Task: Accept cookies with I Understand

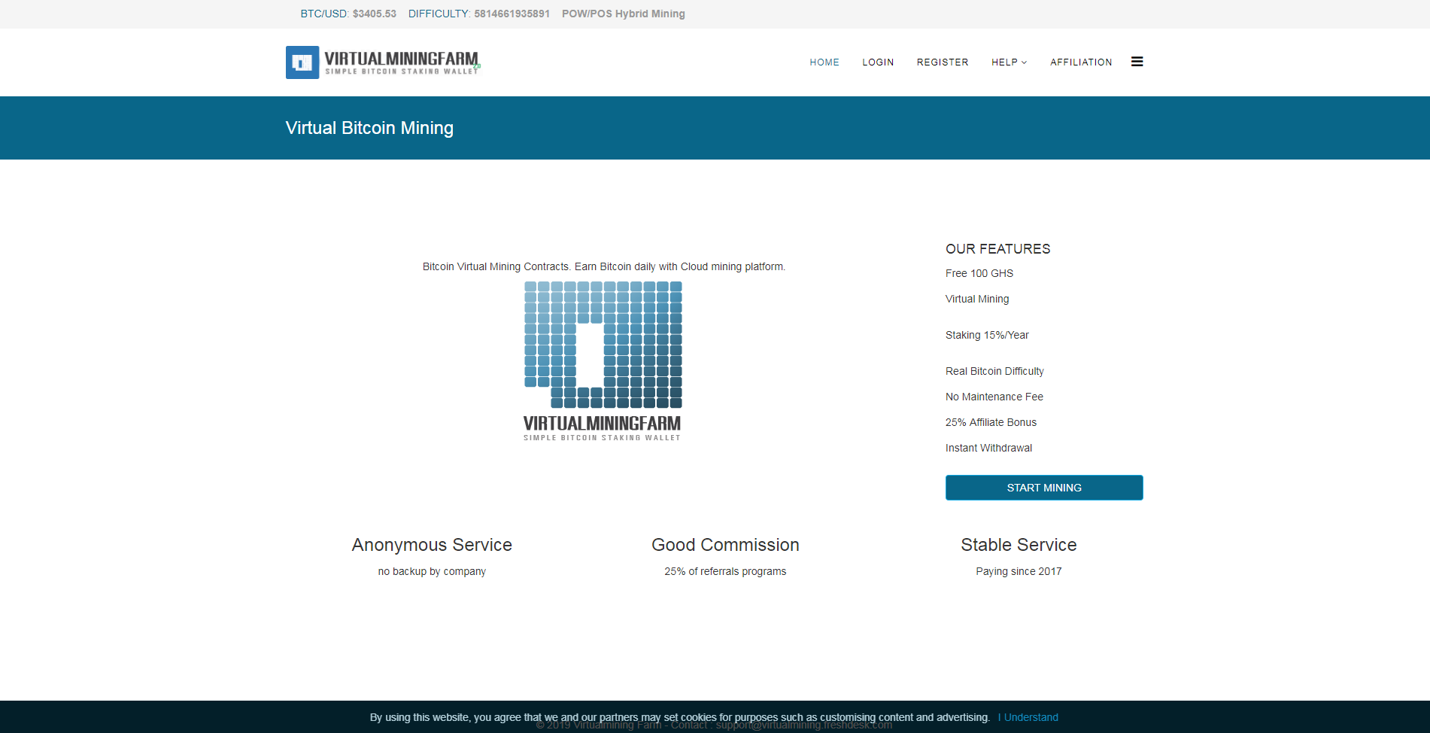Action: [1028, 717]
